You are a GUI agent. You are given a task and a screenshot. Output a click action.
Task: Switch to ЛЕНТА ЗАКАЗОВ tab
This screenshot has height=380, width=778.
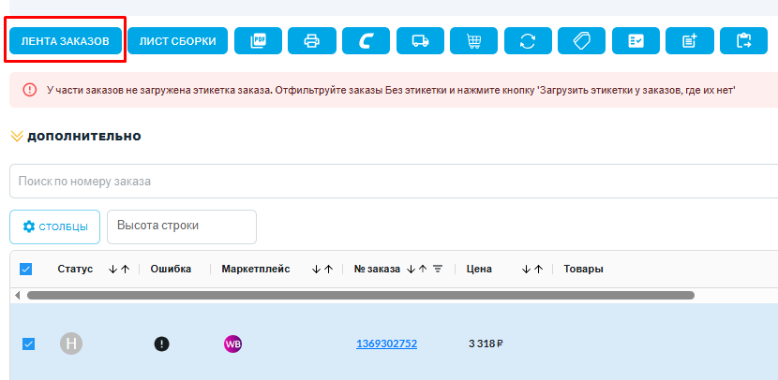pyautogui.click(x=66, y=41)
